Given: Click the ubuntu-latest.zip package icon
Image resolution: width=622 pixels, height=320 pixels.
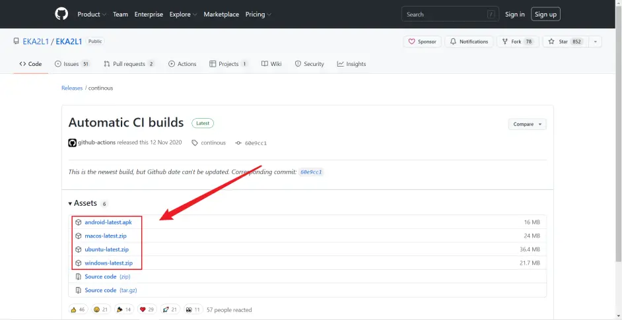Looking at the screenshot, I should coord(78,249).
